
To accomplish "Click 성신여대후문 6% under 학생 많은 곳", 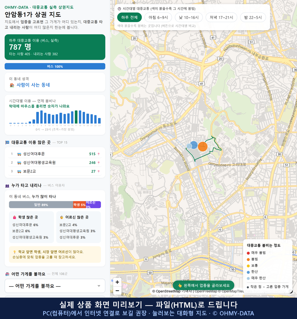I will click(x=25, y=225).
